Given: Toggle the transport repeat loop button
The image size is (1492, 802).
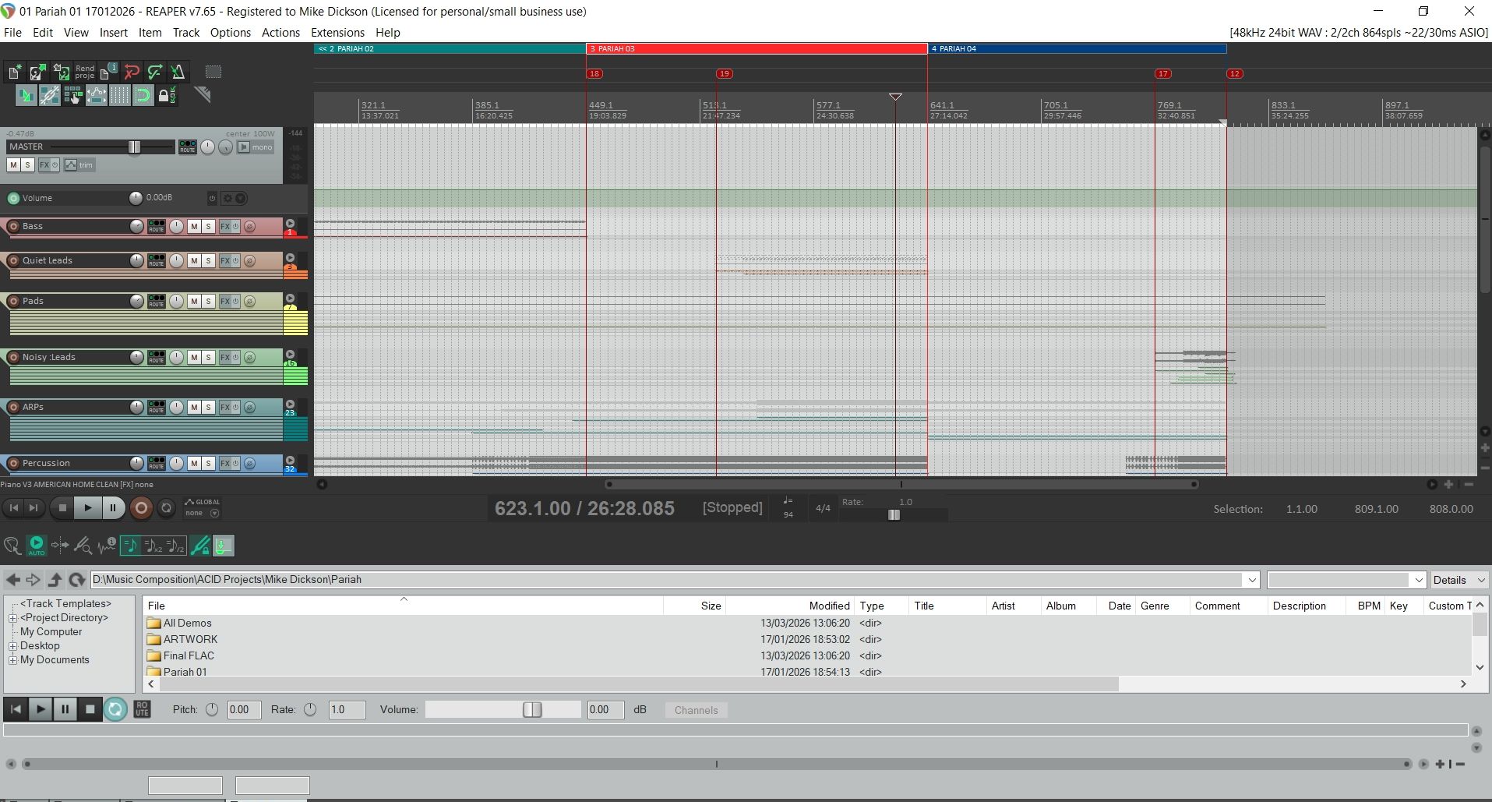Looking at the screenshot, I should click(166, 508).
